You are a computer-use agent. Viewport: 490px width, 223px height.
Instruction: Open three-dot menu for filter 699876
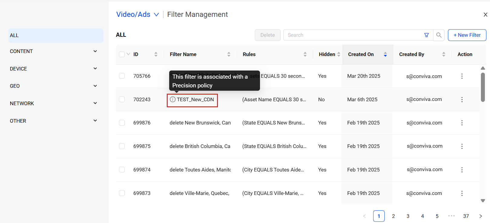coord(462,123)
